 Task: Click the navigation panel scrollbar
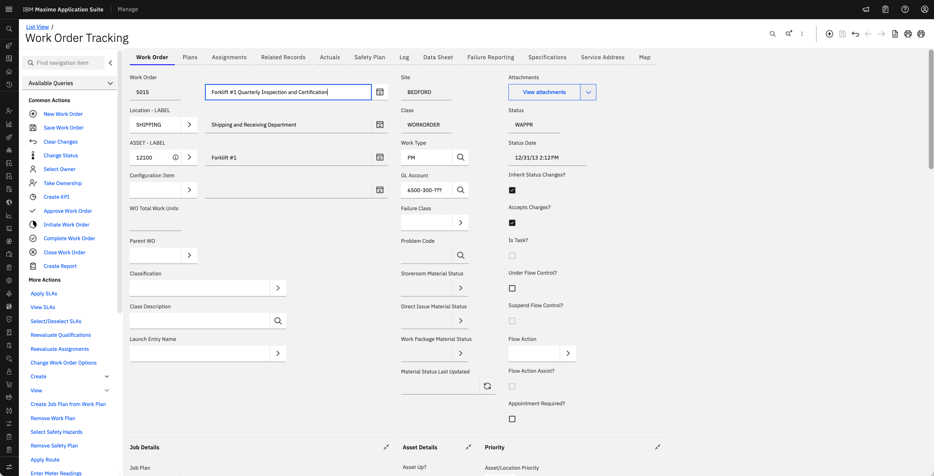(x=120, y=181)
